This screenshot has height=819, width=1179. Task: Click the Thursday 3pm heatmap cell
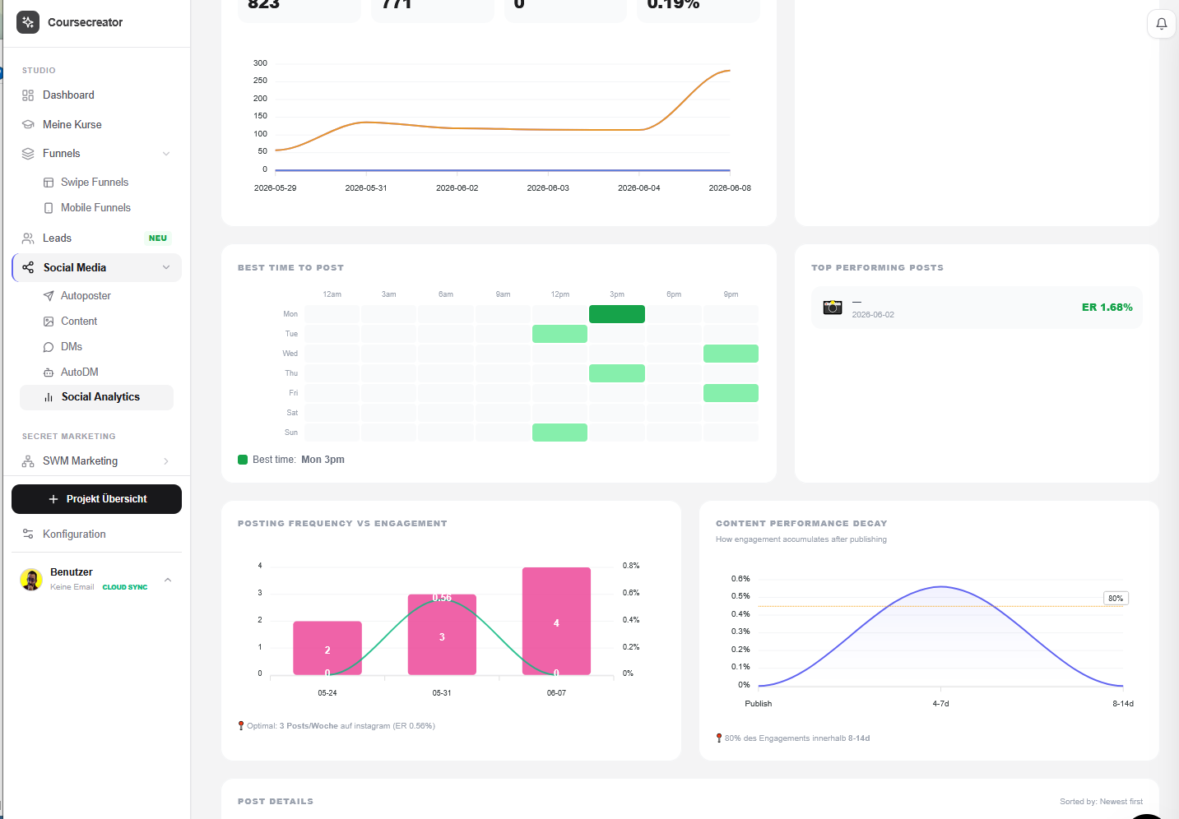(x=617, y=373)
